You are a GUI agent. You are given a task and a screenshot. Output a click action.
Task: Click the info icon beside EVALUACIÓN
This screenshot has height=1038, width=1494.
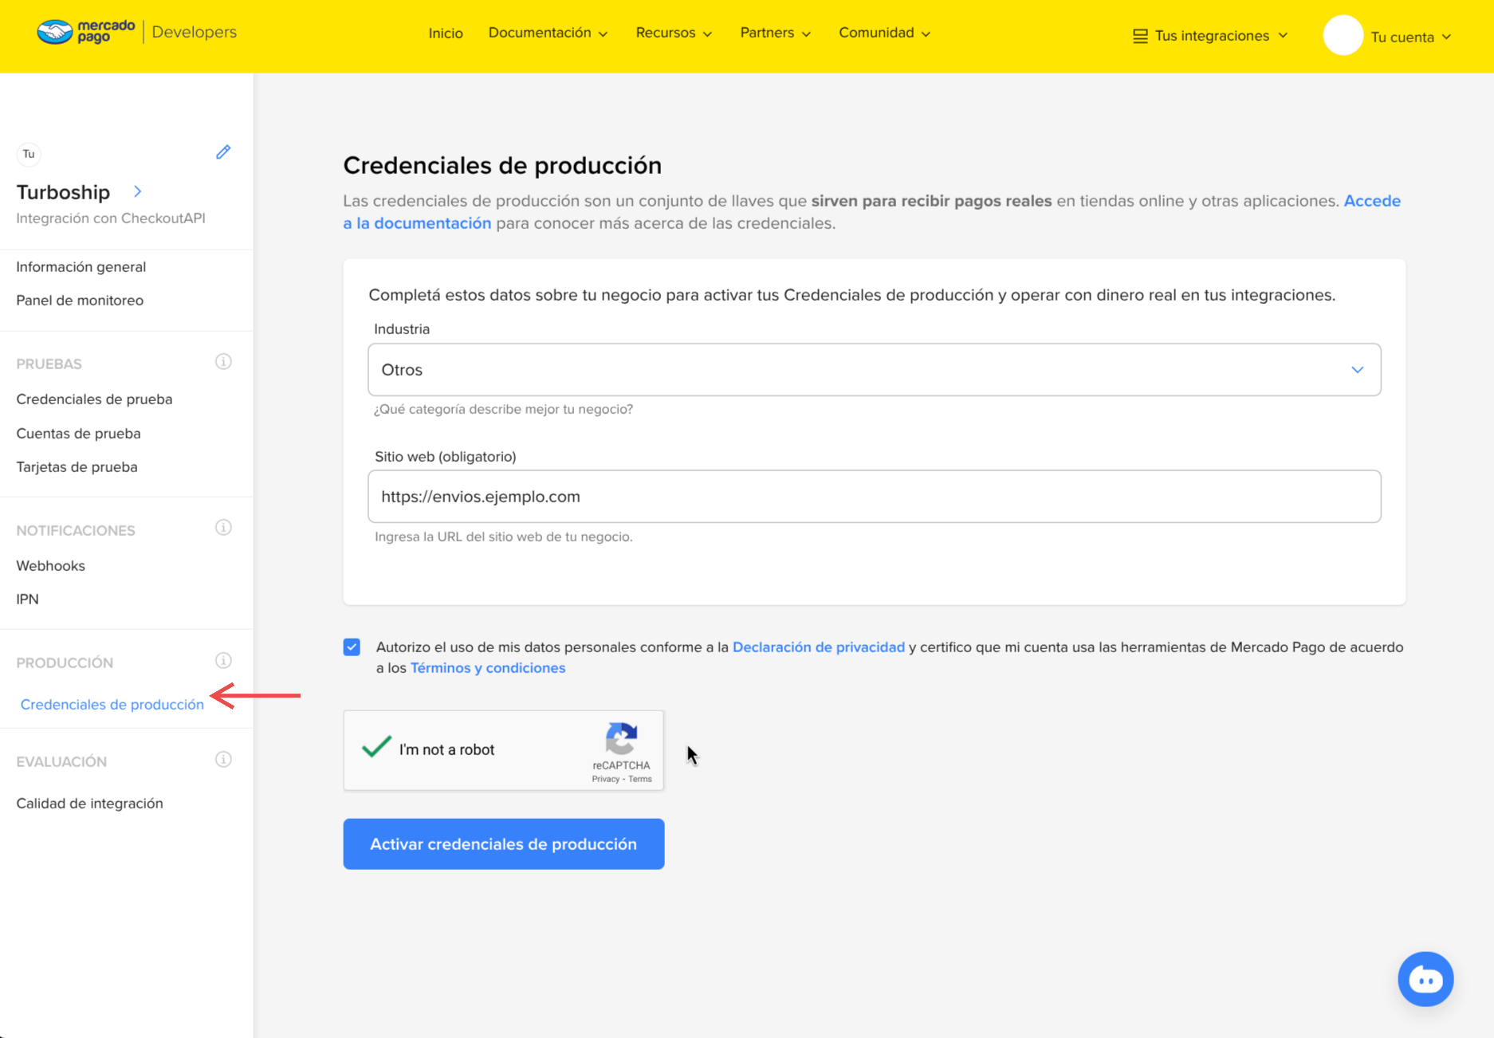pos(223,759)
